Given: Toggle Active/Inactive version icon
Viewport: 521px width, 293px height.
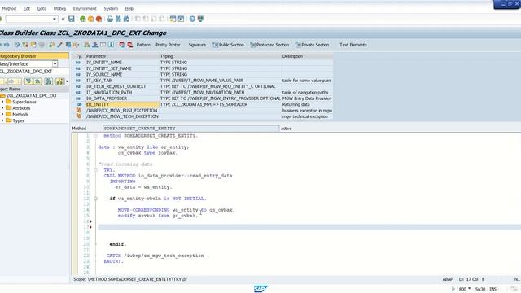Looking at the screenshot, I should (25, 45).
